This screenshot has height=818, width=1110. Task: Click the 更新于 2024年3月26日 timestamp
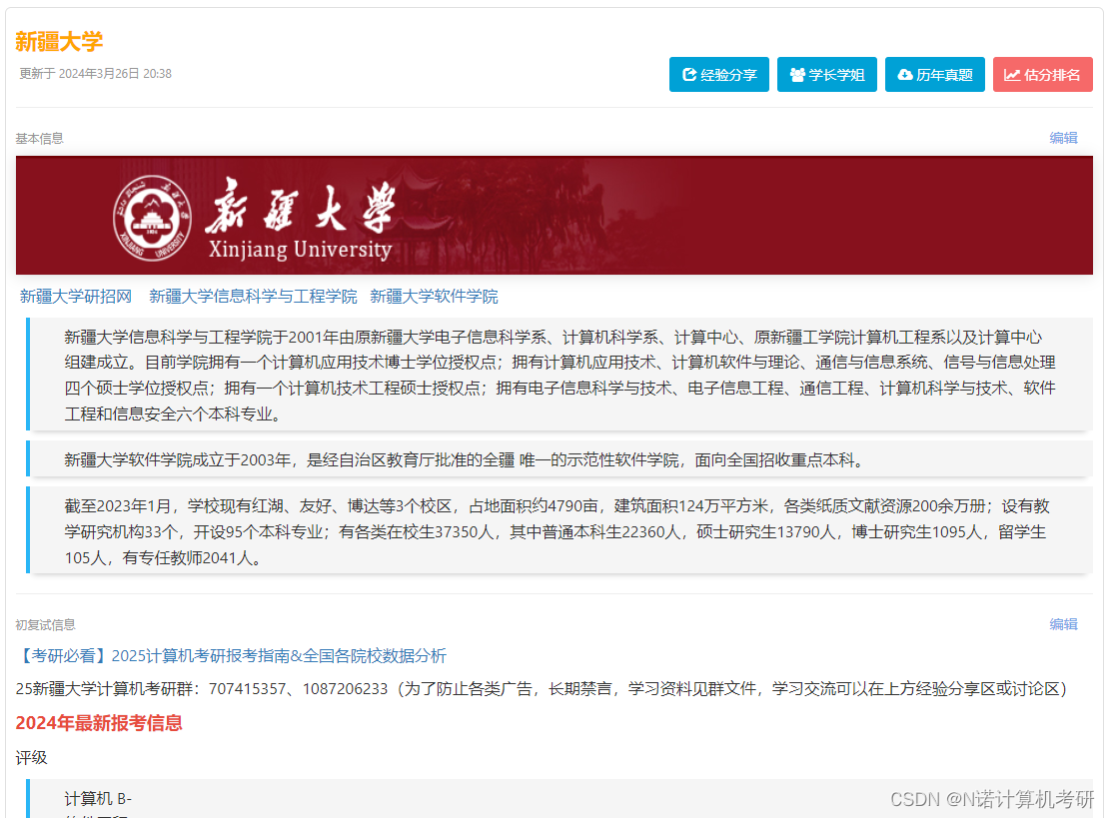click(x=95, y=74)
